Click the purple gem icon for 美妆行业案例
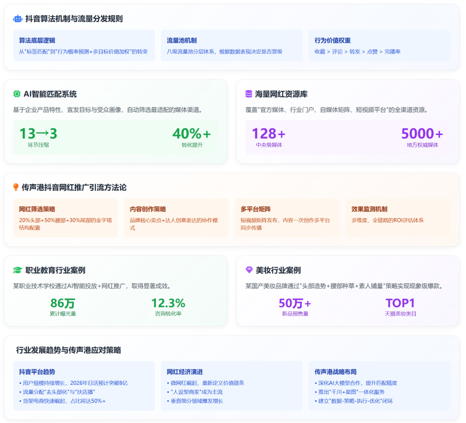466x423 pixels. click(x=249, y=270)
